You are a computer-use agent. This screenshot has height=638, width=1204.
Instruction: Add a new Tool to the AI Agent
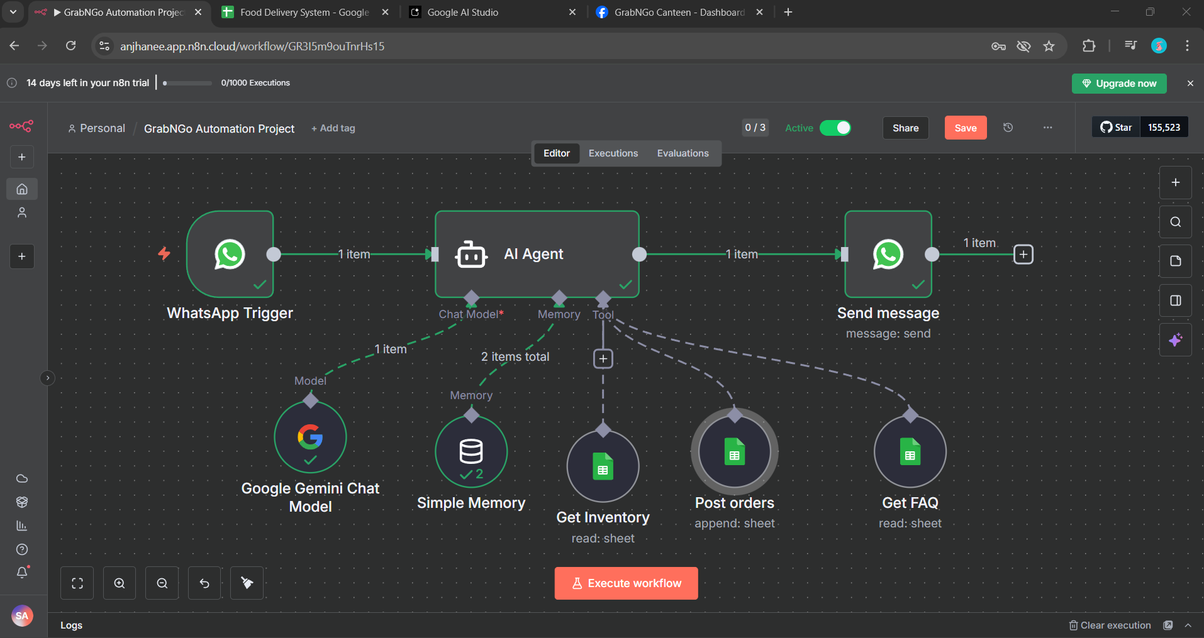point(602,358)
